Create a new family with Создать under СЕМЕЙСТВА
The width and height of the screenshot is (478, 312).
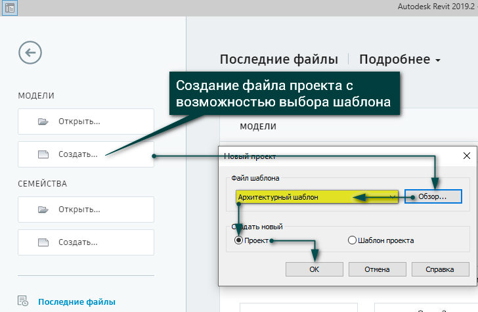point(86,242)
